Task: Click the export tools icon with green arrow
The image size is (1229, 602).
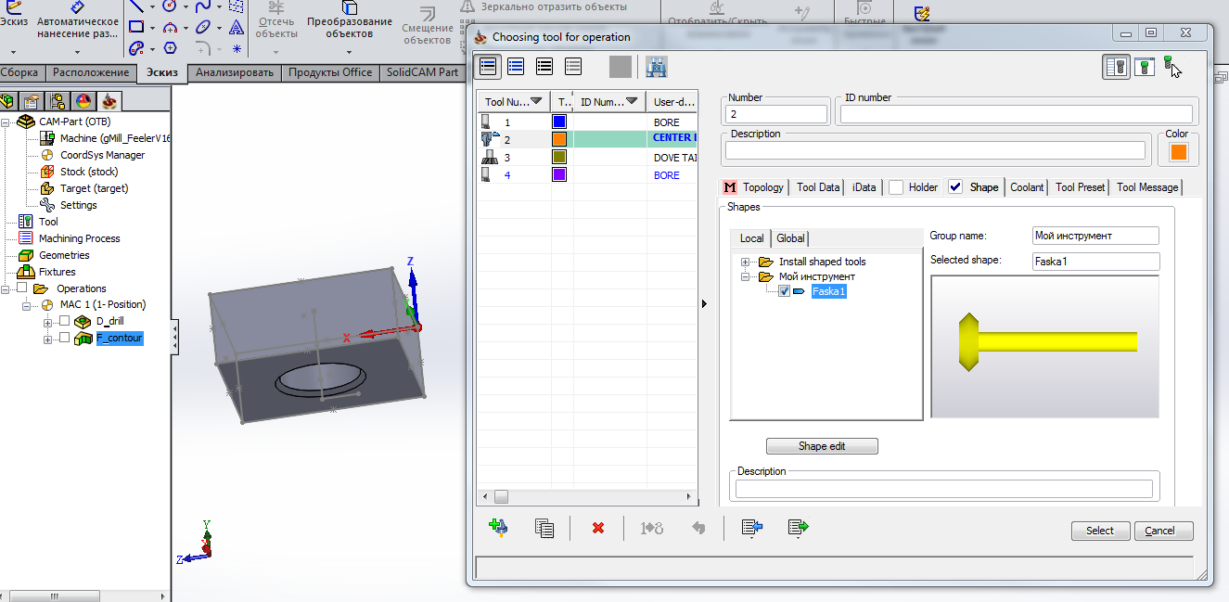Action: click(798, 527)
